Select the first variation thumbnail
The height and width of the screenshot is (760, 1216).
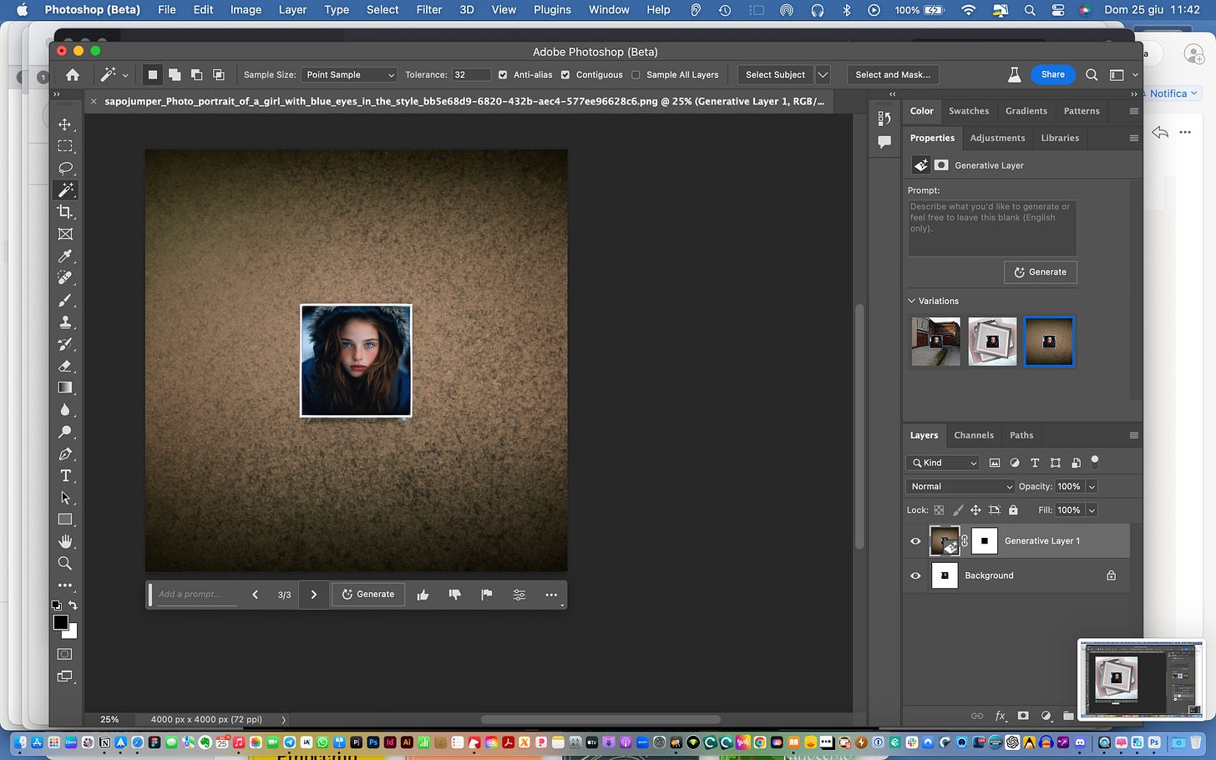[x=935, y=342]
